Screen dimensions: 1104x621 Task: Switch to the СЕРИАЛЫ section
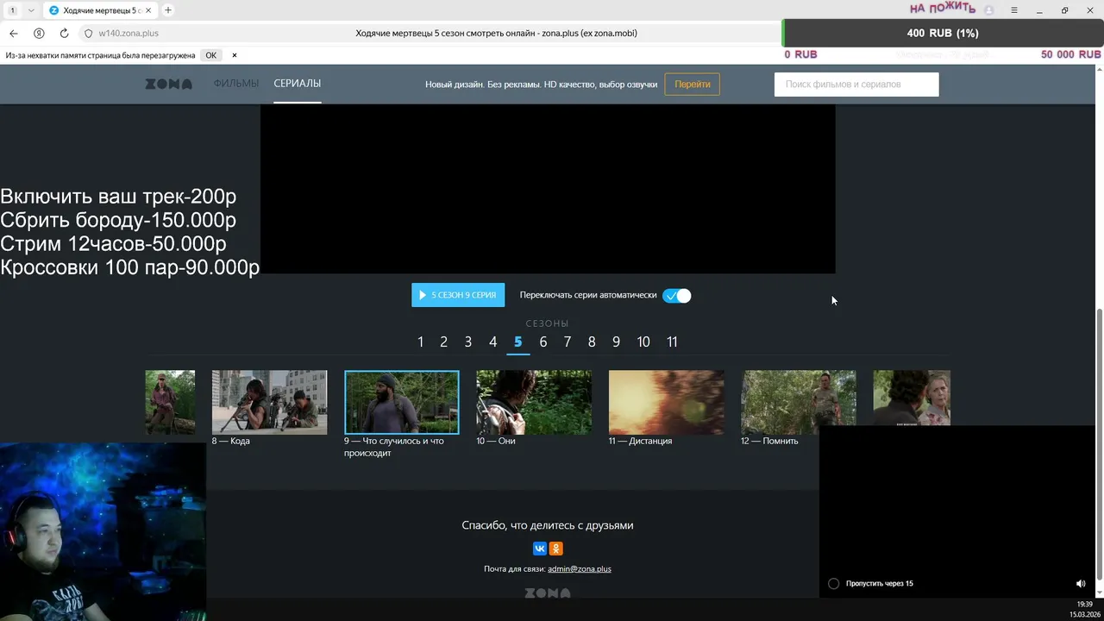(x=298, y=84)
